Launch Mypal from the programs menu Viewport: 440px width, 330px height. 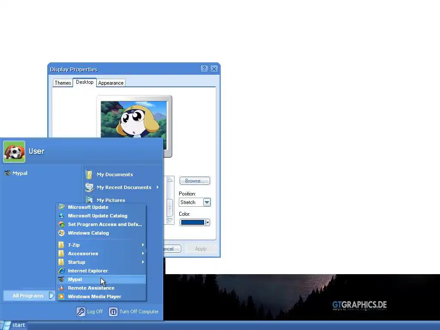pos(101,279)
